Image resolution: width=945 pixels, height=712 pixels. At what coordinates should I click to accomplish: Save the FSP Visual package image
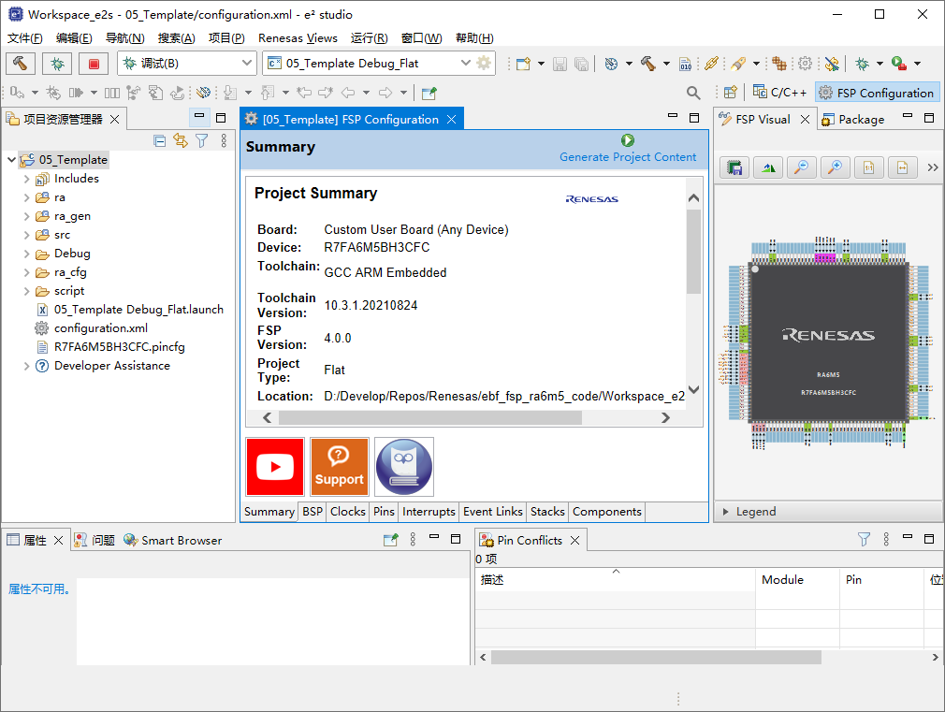pos(734,167)
